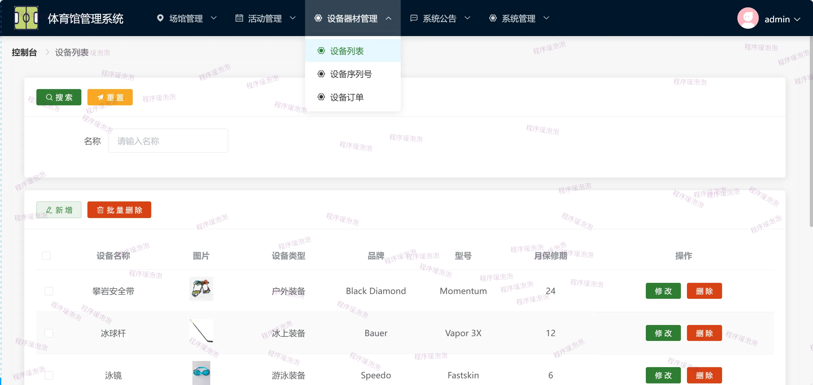The width and height of the screenshot is (813, 385).
Task: Click the admin avatar image
Action: coord(748,18)
